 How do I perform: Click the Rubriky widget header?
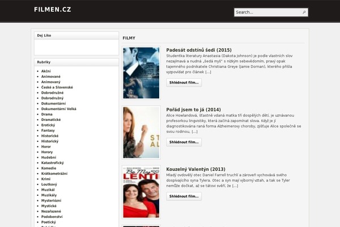click(x=76, y=62)
